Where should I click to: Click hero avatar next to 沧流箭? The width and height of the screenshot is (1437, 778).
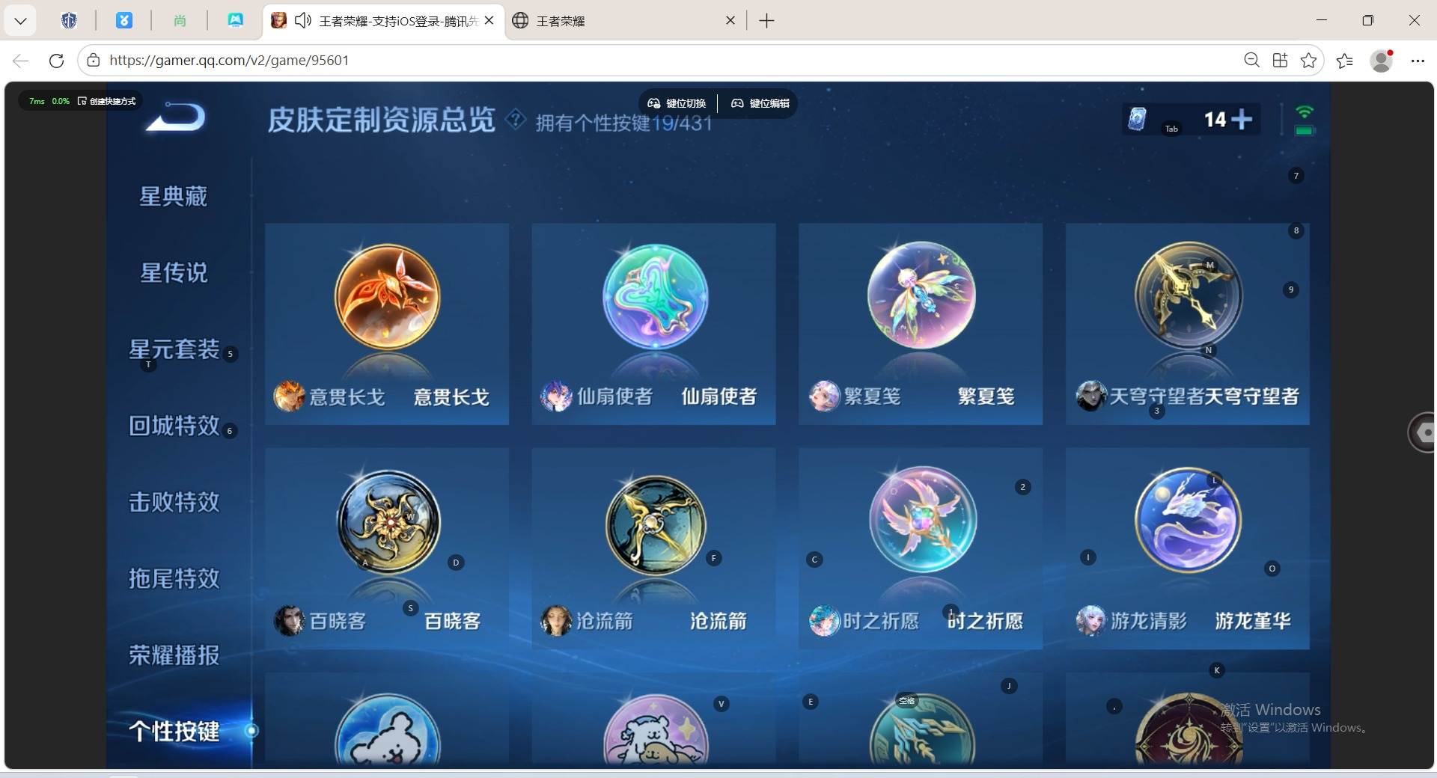click(556, 620)
